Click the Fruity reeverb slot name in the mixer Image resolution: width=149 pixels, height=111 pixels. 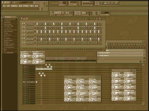click(104, 53)
